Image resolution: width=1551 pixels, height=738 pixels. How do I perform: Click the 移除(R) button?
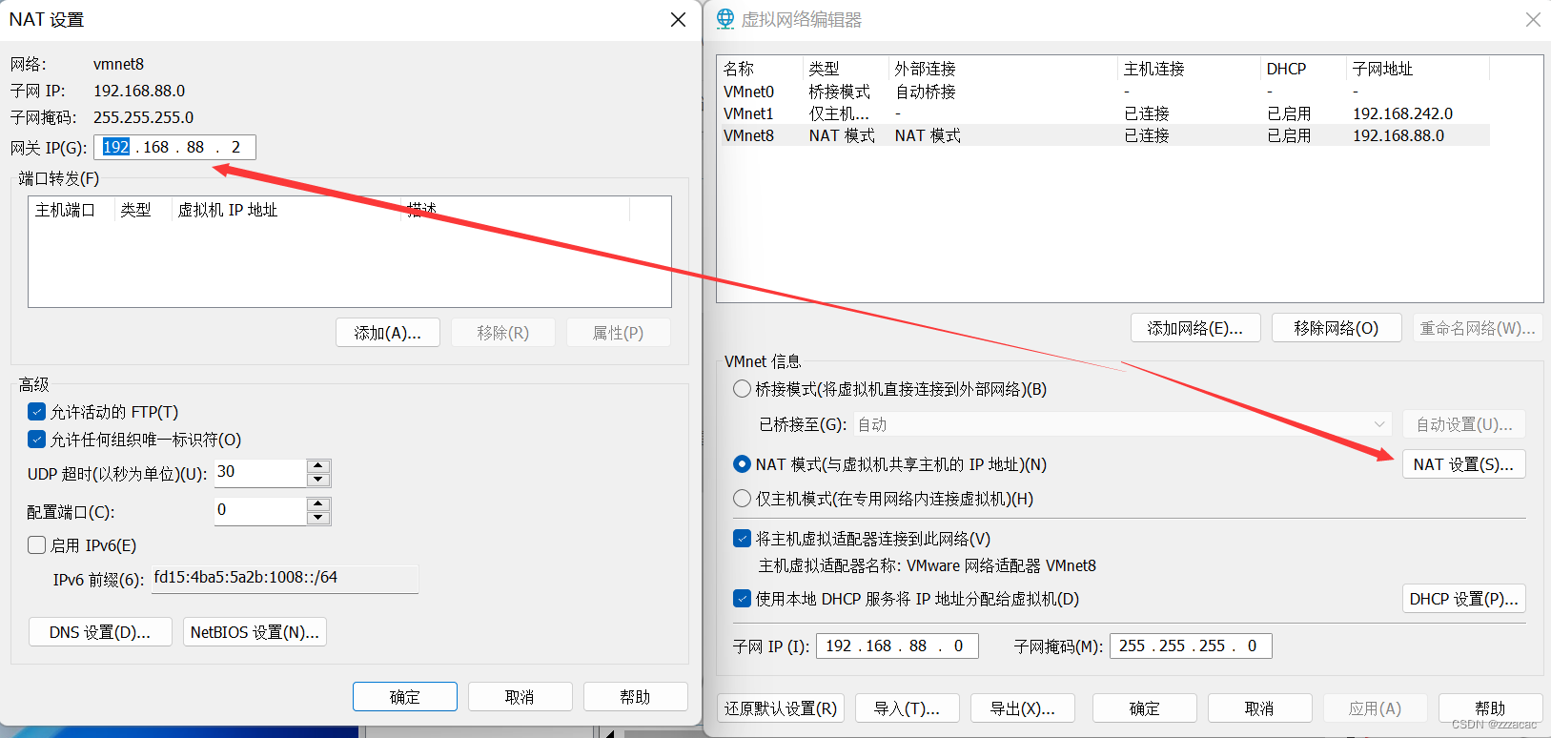[502, 333]
